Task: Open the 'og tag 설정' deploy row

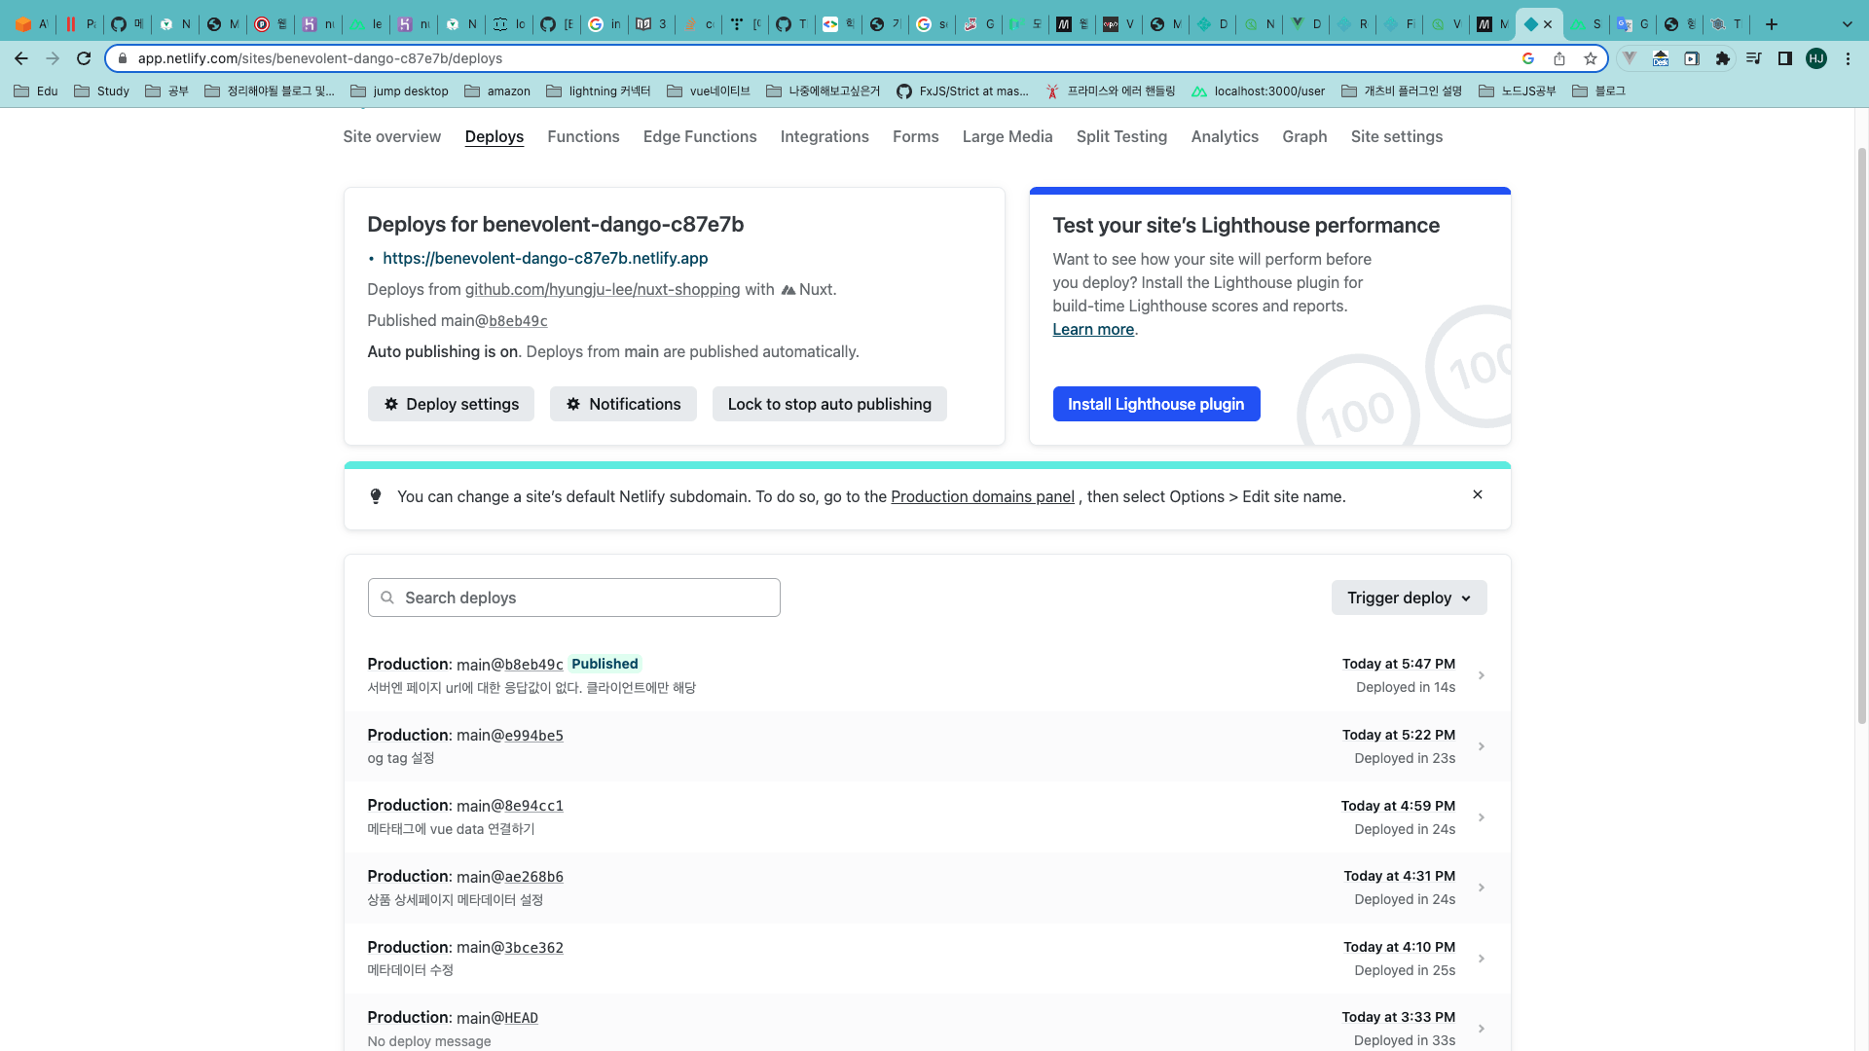Action: pyautogui.click(x=927, y=746)
